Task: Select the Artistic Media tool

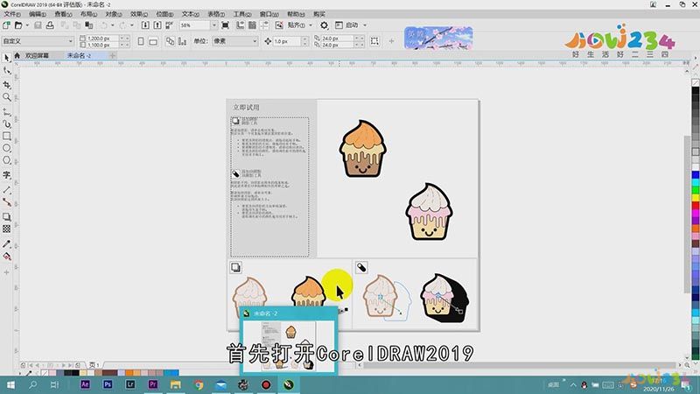Action: (7, 123)
